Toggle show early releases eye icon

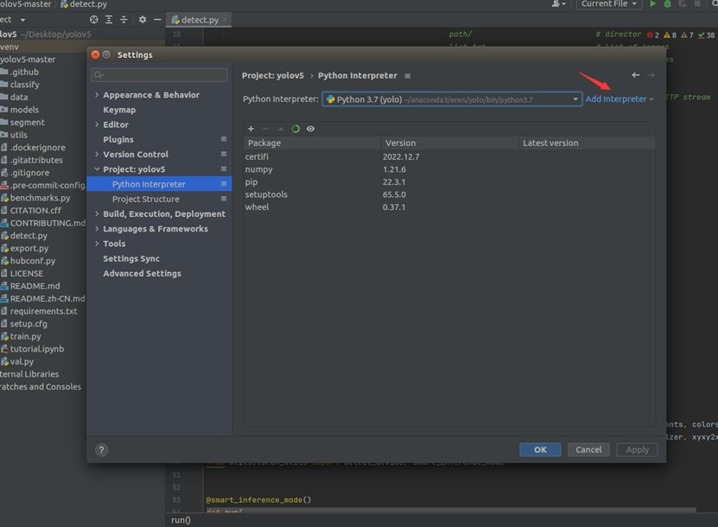click(310, 129)
